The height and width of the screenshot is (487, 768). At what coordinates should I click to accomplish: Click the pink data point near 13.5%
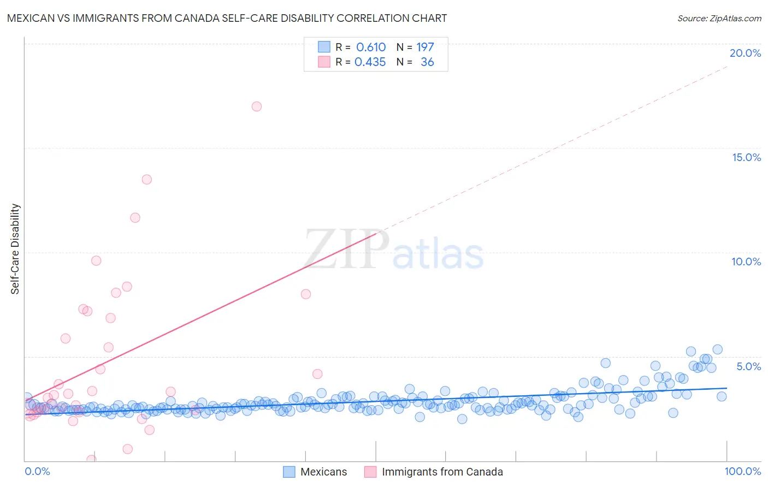pyautogui.click(x=146, y=179)
